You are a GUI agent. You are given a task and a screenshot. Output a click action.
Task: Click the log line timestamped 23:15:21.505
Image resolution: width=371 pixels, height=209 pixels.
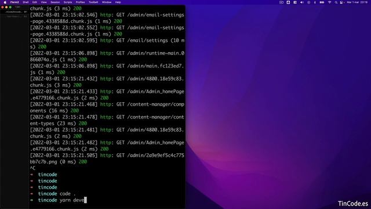click(x=107, y=156)
